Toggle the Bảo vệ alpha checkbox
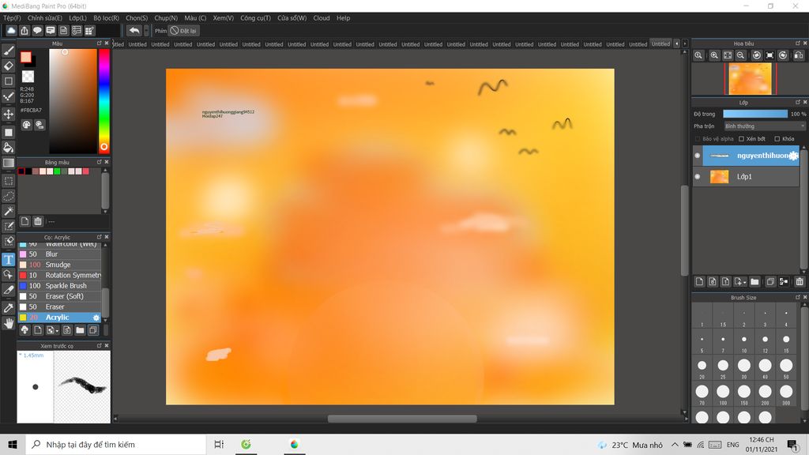The width and height of the screenshot is (809, 455). (698, 139)
